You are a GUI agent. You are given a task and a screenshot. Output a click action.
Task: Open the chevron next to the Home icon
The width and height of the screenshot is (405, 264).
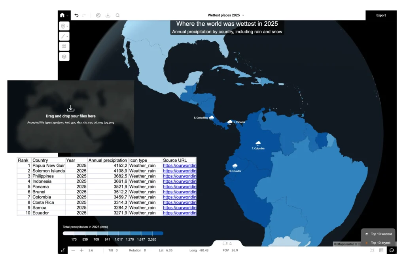pos(67,15)
